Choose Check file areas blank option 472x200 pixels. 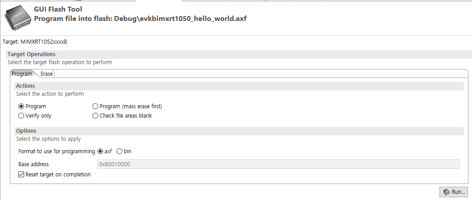point(95,116)
